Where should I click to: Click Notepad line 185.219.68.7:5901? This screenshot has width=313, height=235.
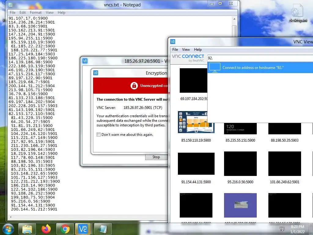29,82
